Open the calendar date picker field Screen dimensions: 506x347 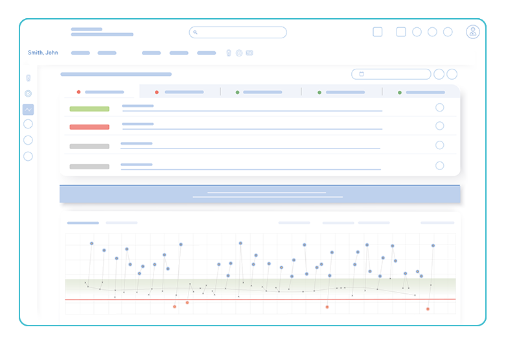[391, 75]
